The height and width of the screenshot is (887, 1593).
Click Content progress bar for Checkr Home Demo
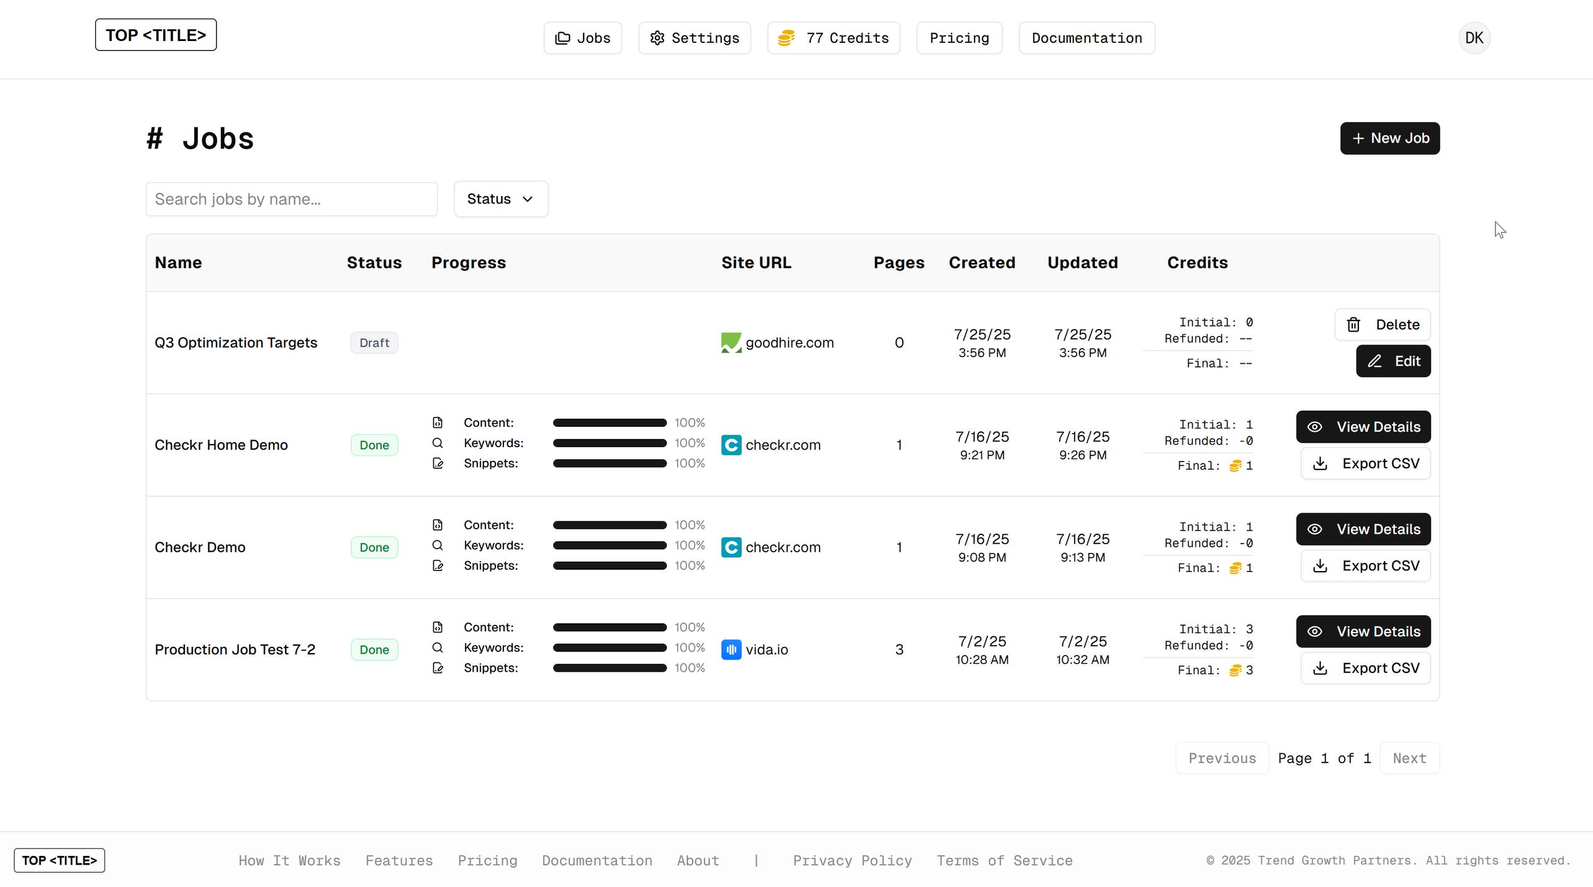pos(609,423)
